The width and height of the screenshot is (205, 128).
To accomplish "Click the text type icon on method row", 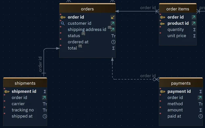I will coord(200,104).
